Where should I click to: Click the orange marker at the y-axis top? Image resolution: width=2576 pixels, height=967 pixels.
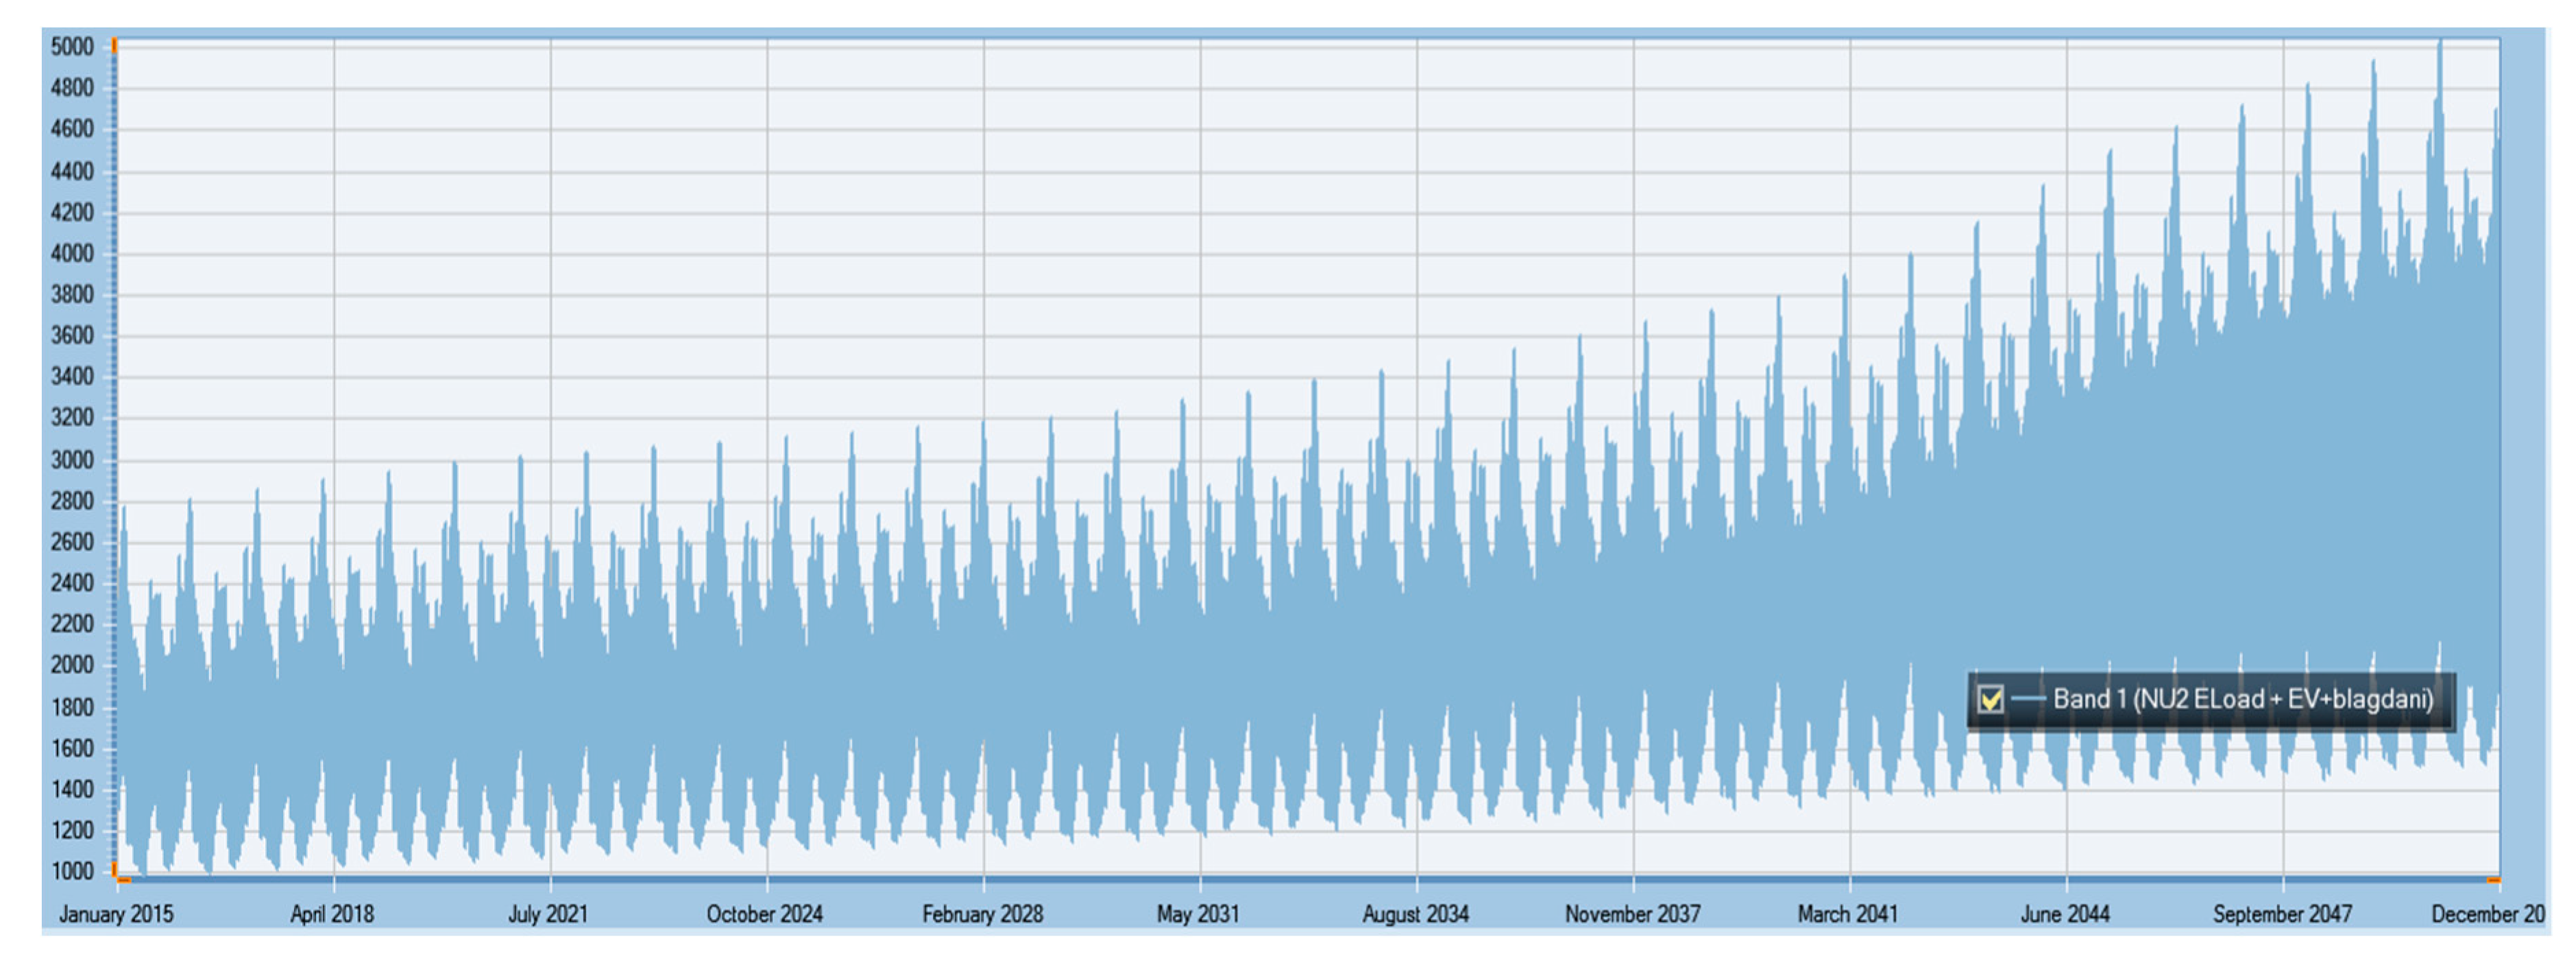pos(114,46)
